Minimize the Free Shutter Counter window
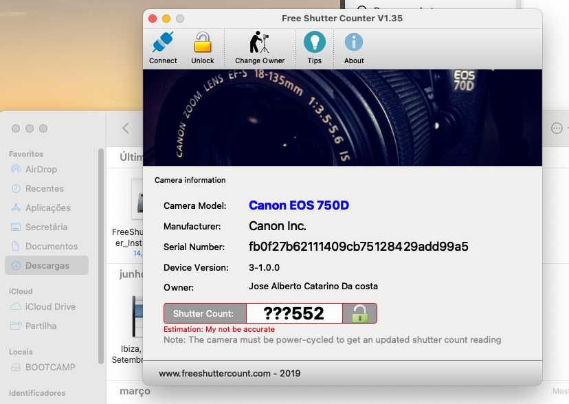This screenshot has width=569, height=404. (x=166, y=18)
